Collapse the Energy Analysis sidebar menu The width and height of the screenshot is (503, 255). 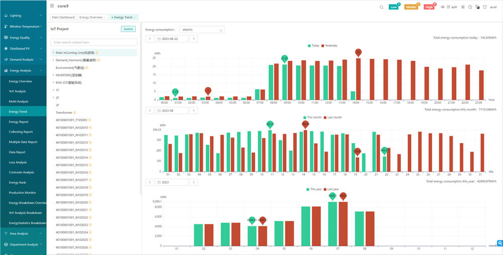coord(23,70)
